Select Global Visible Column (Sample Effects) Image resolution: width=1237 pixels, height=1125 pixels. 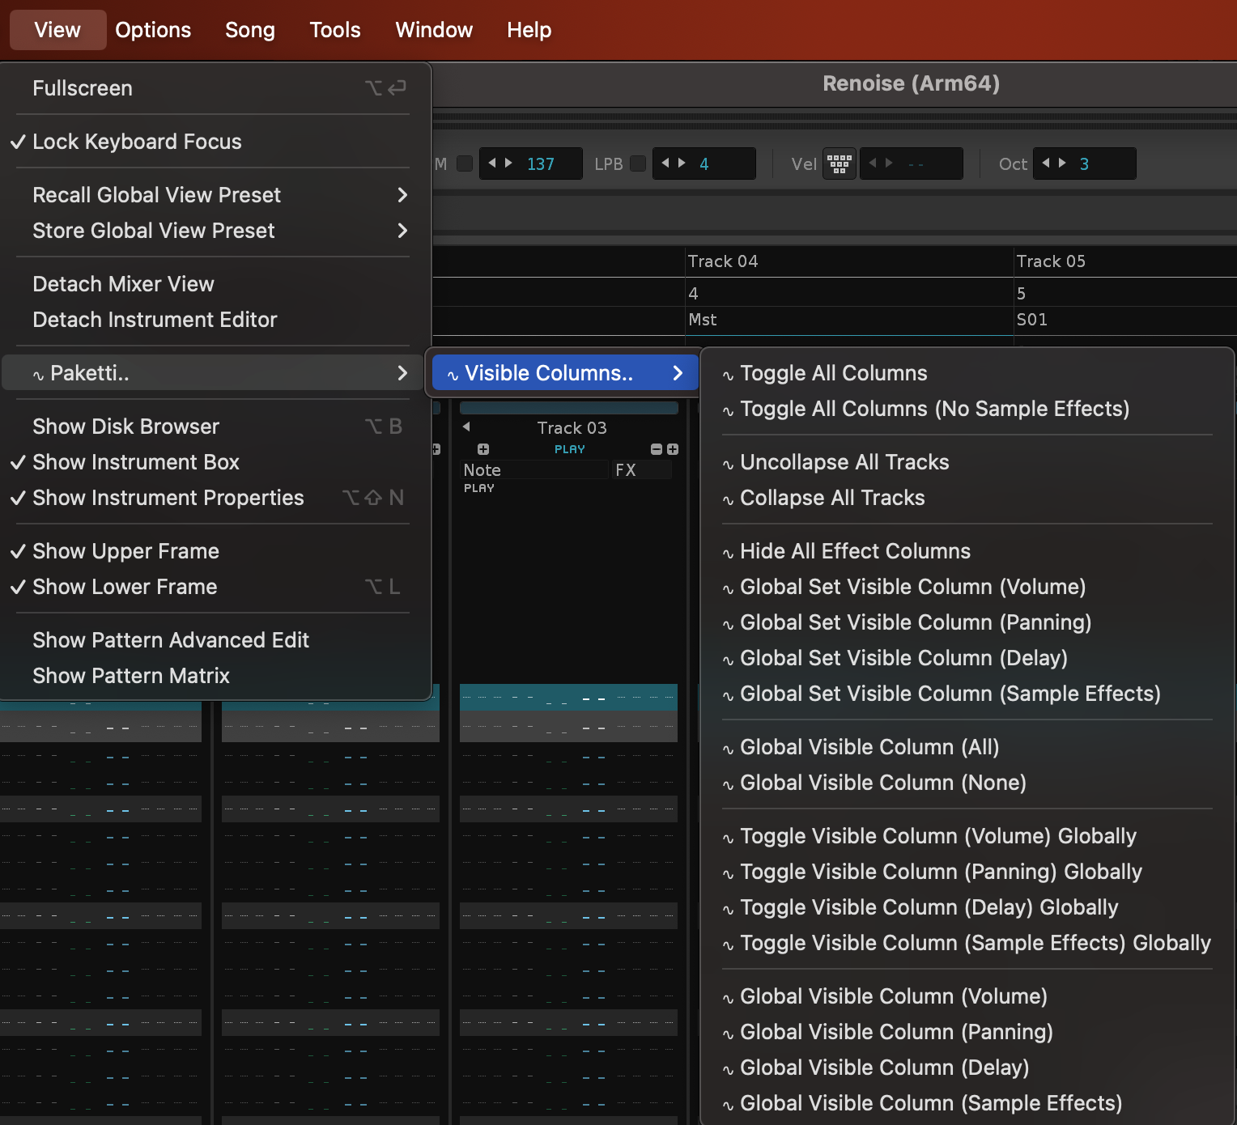(967, 1103)
